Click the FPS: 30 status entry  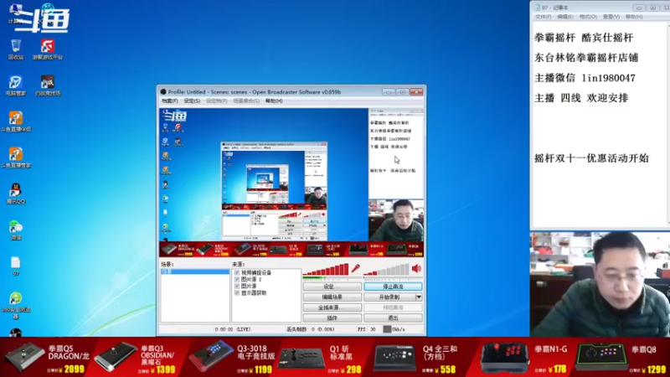coord(367,329)
